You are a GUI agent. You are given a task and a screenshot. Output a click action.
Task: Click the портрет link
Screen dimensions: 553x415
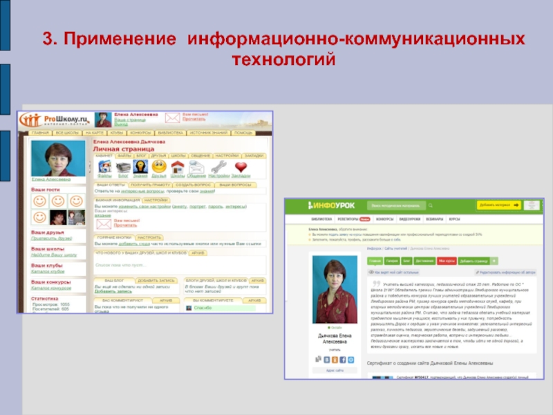(198, 206)
